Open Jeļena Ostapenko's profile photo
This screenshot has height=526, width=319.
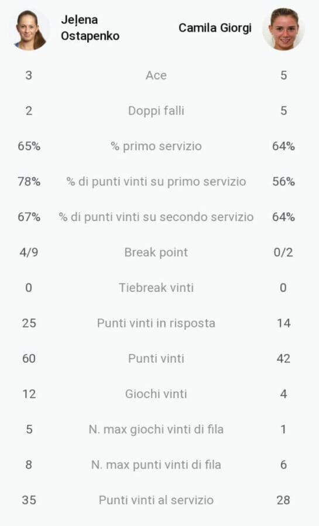30,30
